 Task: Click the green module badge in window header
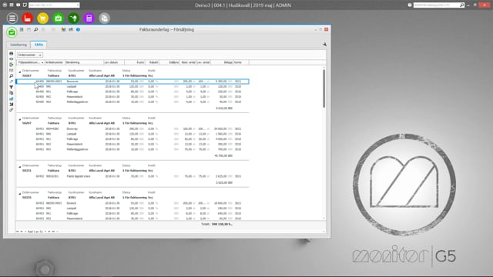click(x=12, y=32)
